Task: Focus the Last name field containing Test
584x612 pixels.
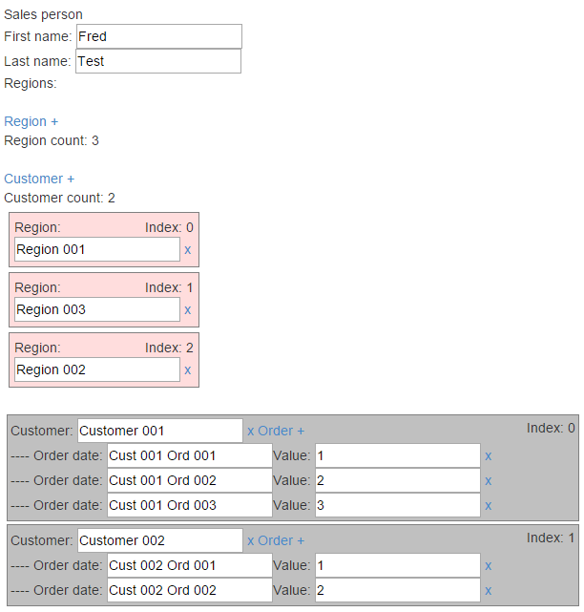Action: pos(158,61)
